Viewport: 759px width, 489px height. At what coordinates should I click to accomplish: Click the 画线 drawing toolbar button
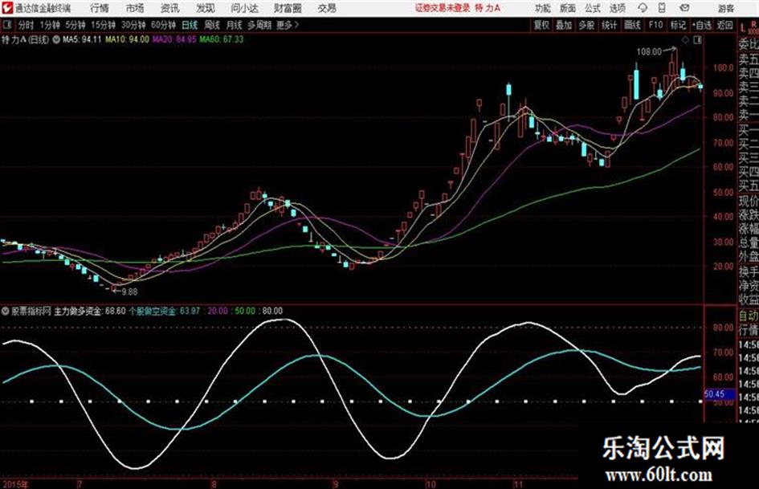[x=632, y=25]
